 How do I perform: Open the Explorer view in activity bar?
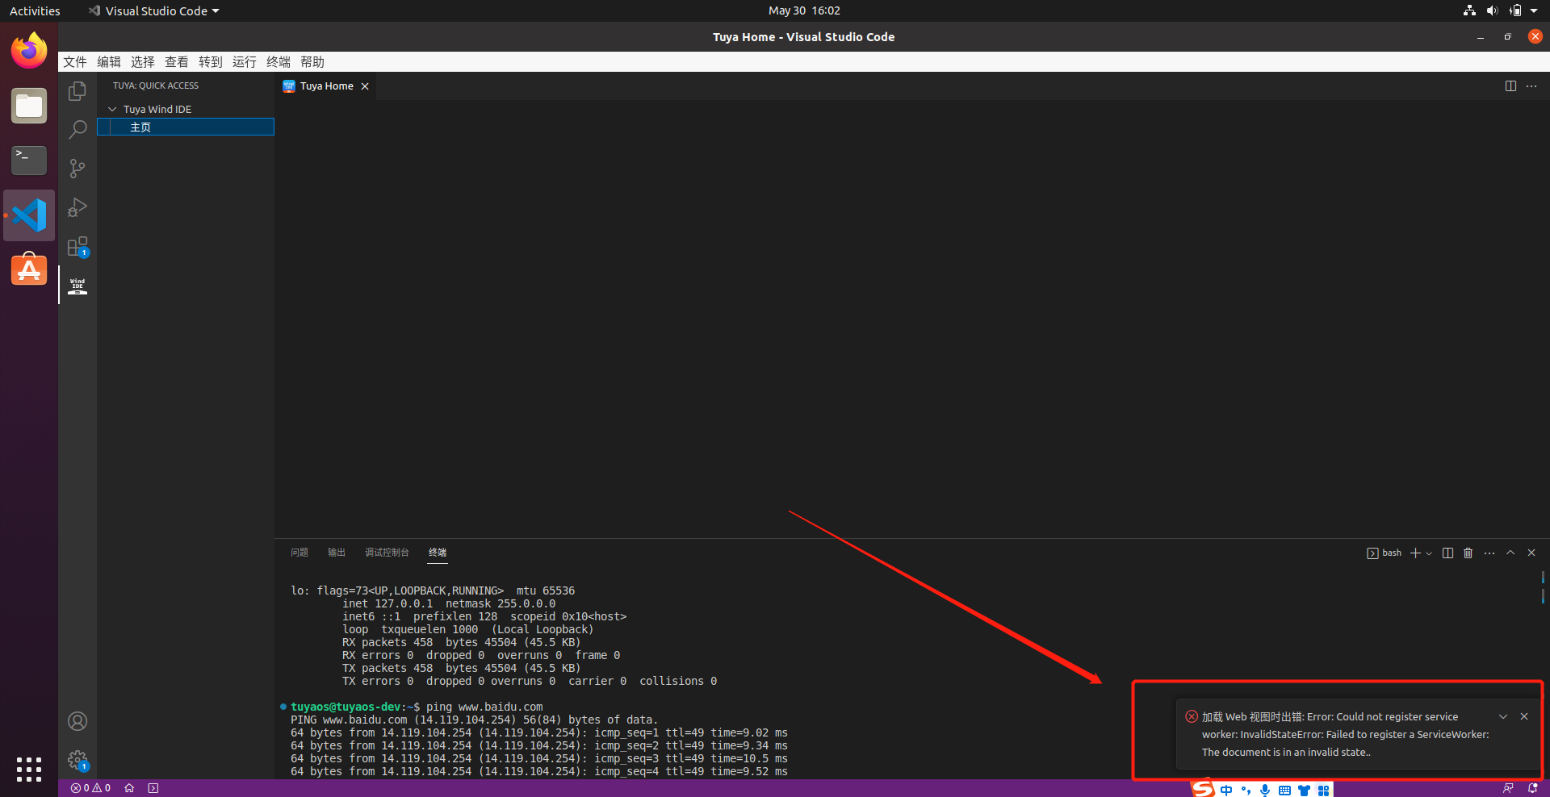coord(77,91)
